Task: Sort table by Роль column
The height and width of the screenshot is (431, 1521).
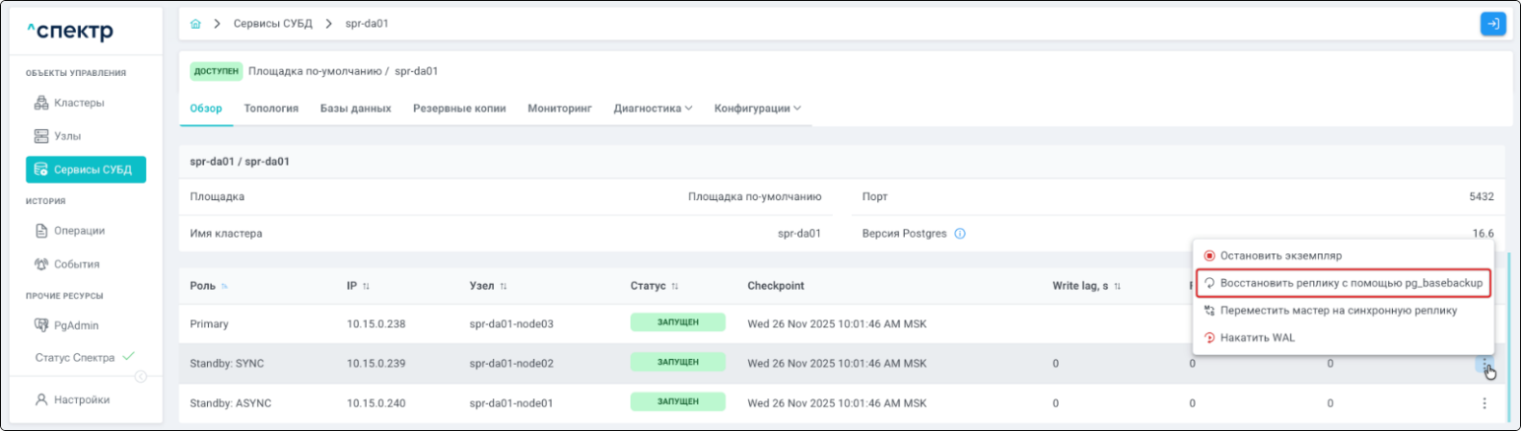Action: coord(225,287)
